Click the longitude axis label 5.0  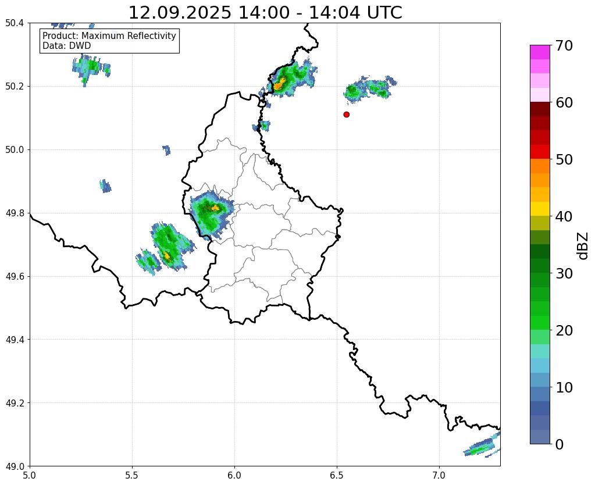click(x=30, y=475)
